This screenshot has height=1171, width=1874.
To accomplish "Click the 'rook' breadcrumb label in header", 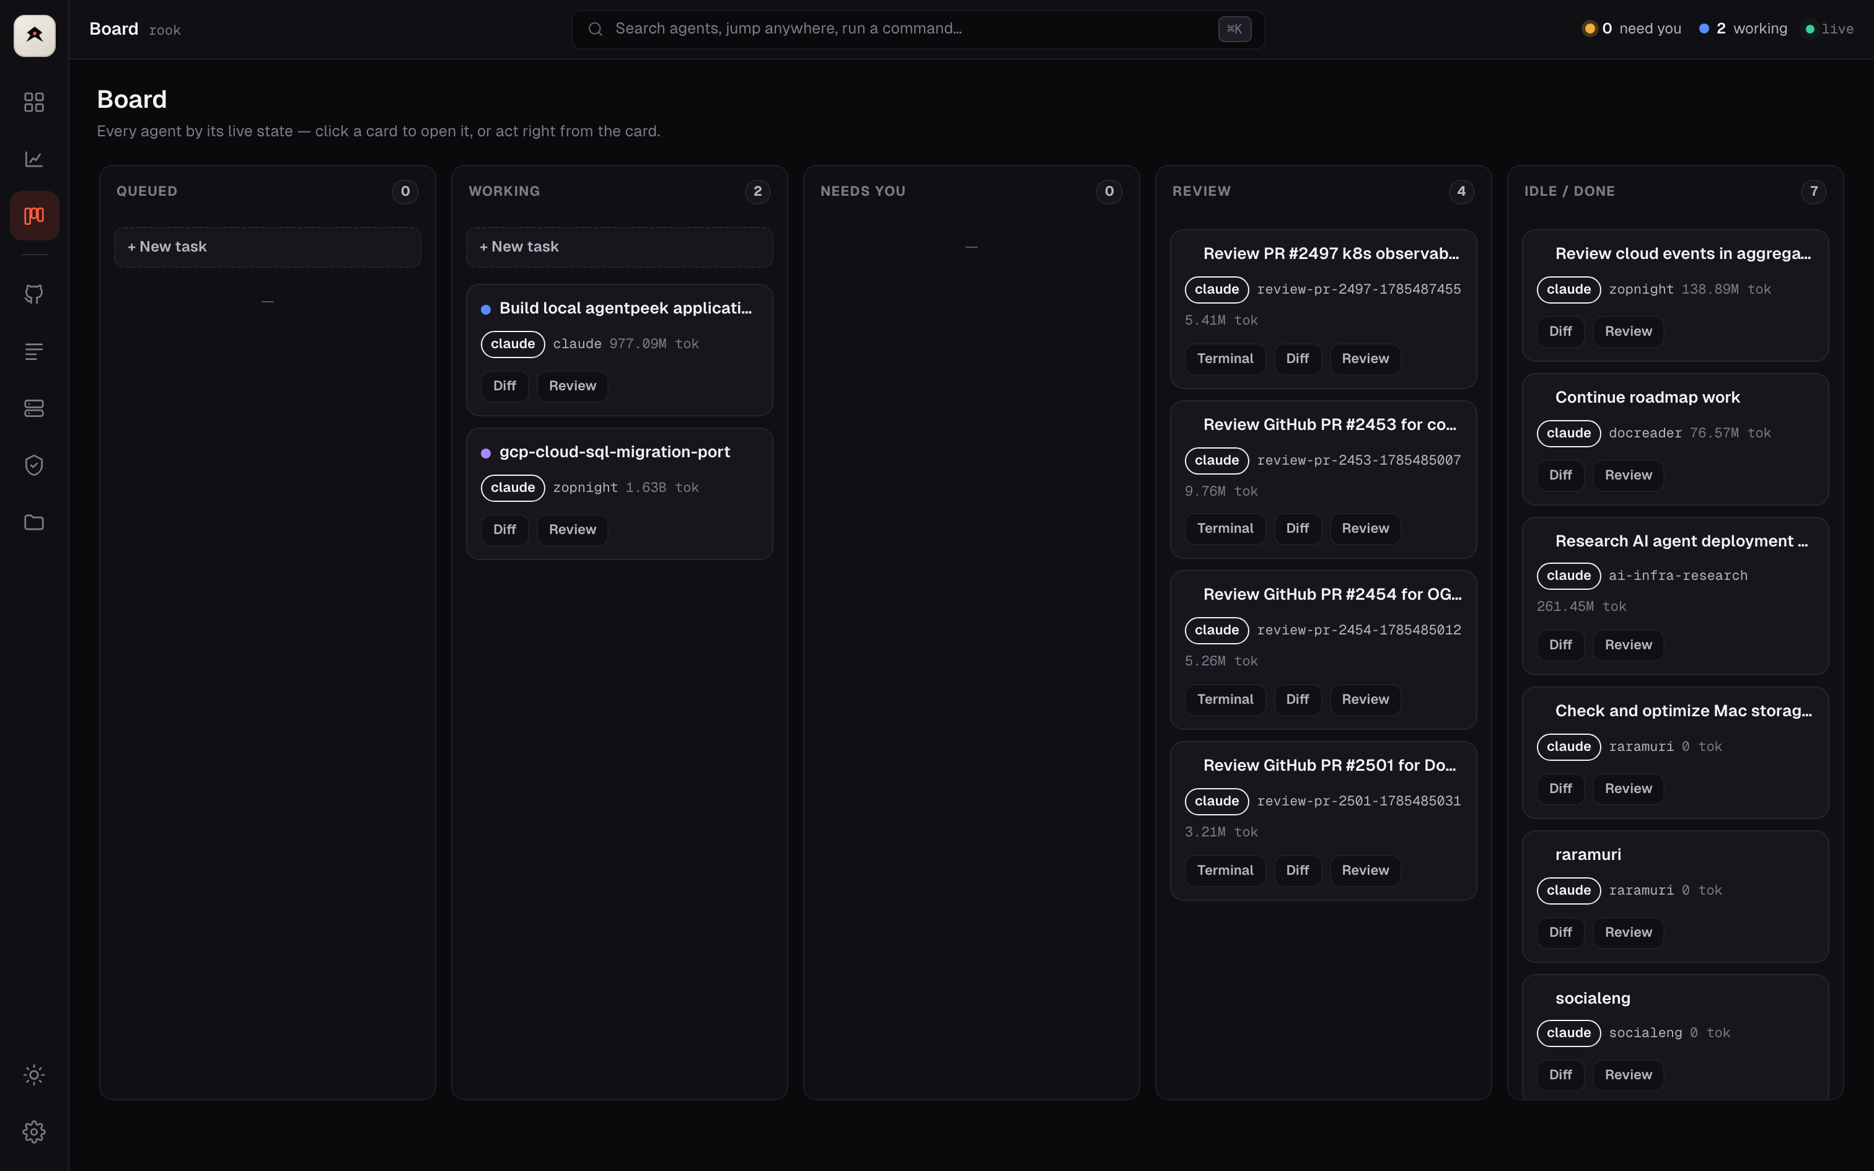I will (164, 30).
